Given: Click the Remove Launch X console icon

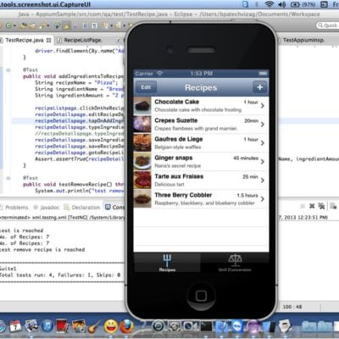Looking at the screenshot, I should pos(312,206).
